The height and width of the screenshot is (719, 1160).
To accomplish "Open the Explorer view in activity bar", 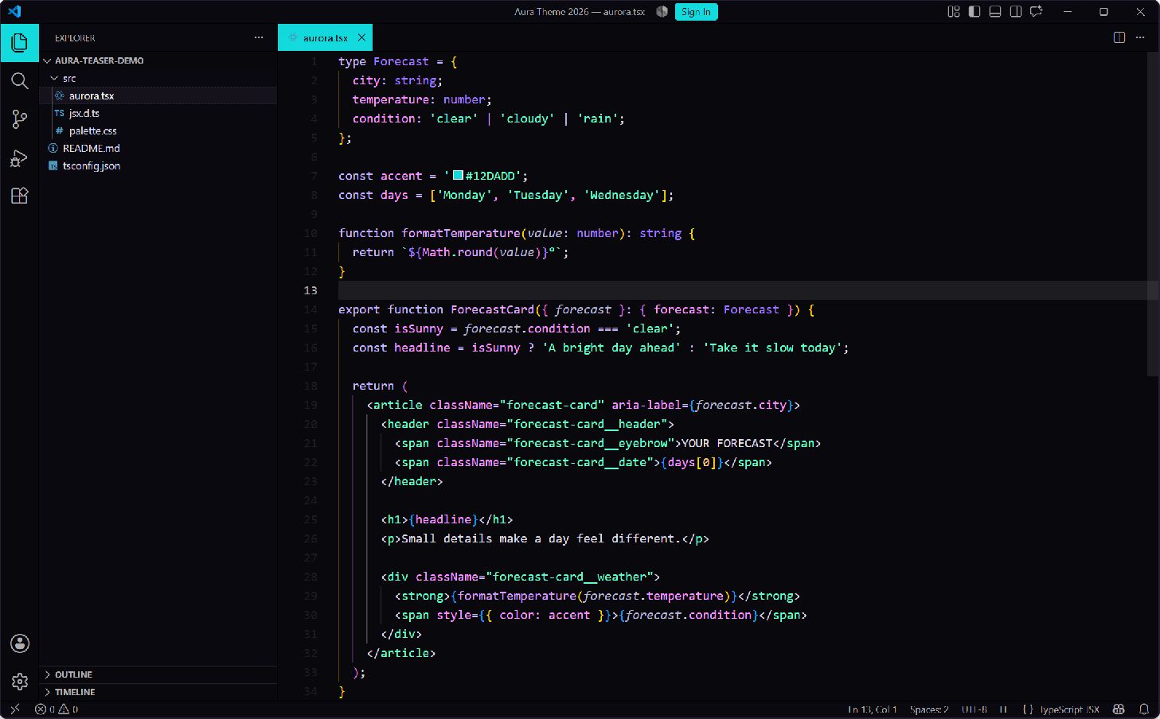I will coord(20,43).
